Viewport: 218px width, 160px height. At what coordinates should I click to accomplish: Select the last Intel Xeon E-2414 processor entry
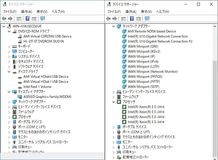(146, 122)
